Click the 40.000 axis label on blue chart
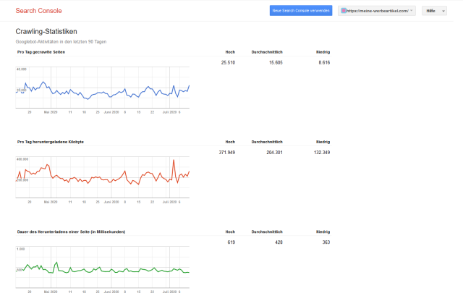 coord(22,69)
